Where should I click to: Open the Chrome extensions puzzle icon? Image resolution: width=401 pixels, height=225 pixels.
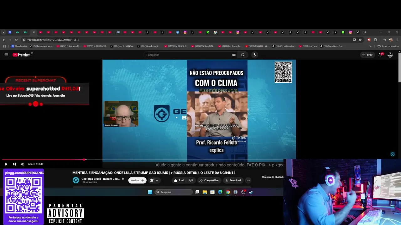coord(375,40)
